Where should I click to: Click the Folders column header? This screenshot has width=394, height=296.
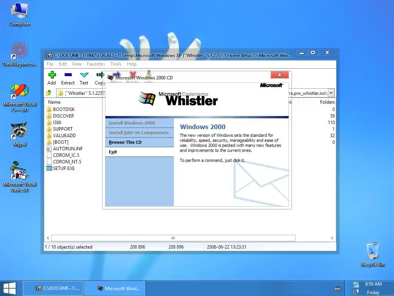tap(327, 102)
